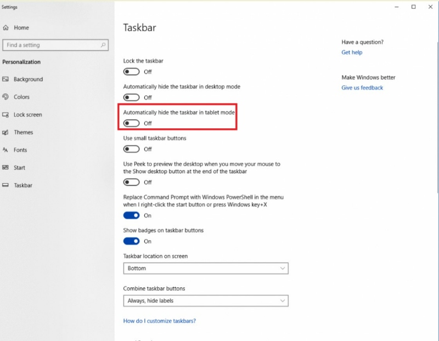Image resolution: width=439 pixels, height=341 pixels.
Task: Click Make Windows better text
Action: pyautogui.click(x=368, y=77)
